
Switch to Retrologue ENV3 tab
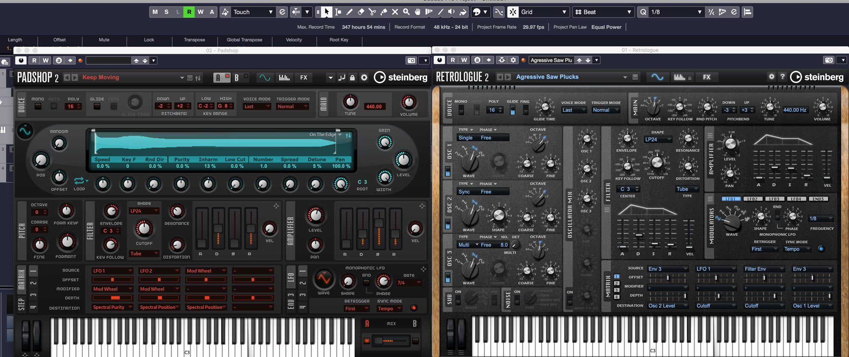(819, 199)
